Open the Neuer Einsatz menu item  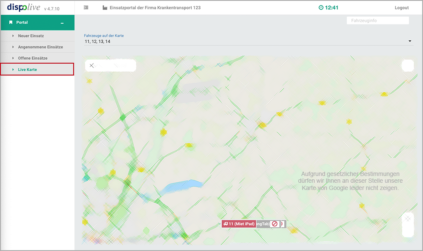pos(31,36)
